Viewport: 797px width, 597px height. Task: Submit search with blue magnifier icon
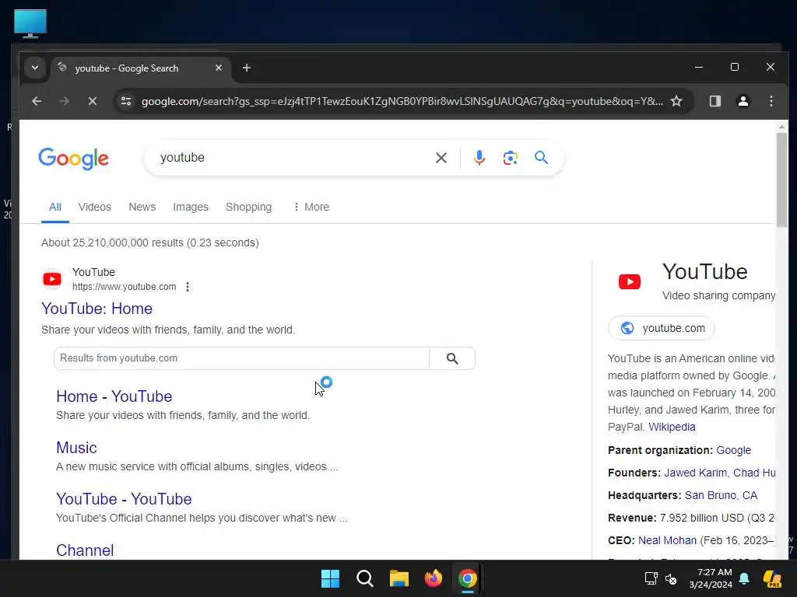tap(542, 157)
